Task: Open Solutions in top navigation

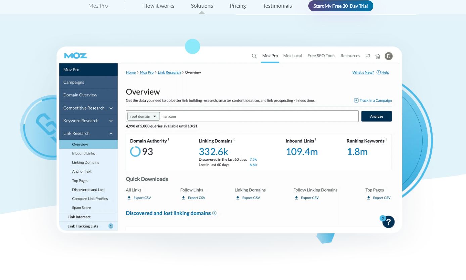Action: tap(202, 6)
